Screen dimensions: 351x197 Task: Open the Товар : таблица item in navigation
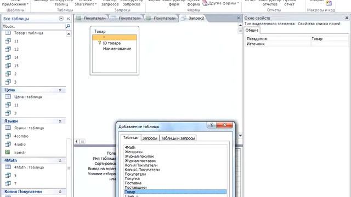pyautogui.click(x=29, y=33)
